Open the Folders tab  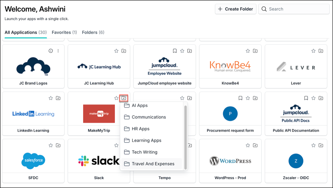click(93, 33)
